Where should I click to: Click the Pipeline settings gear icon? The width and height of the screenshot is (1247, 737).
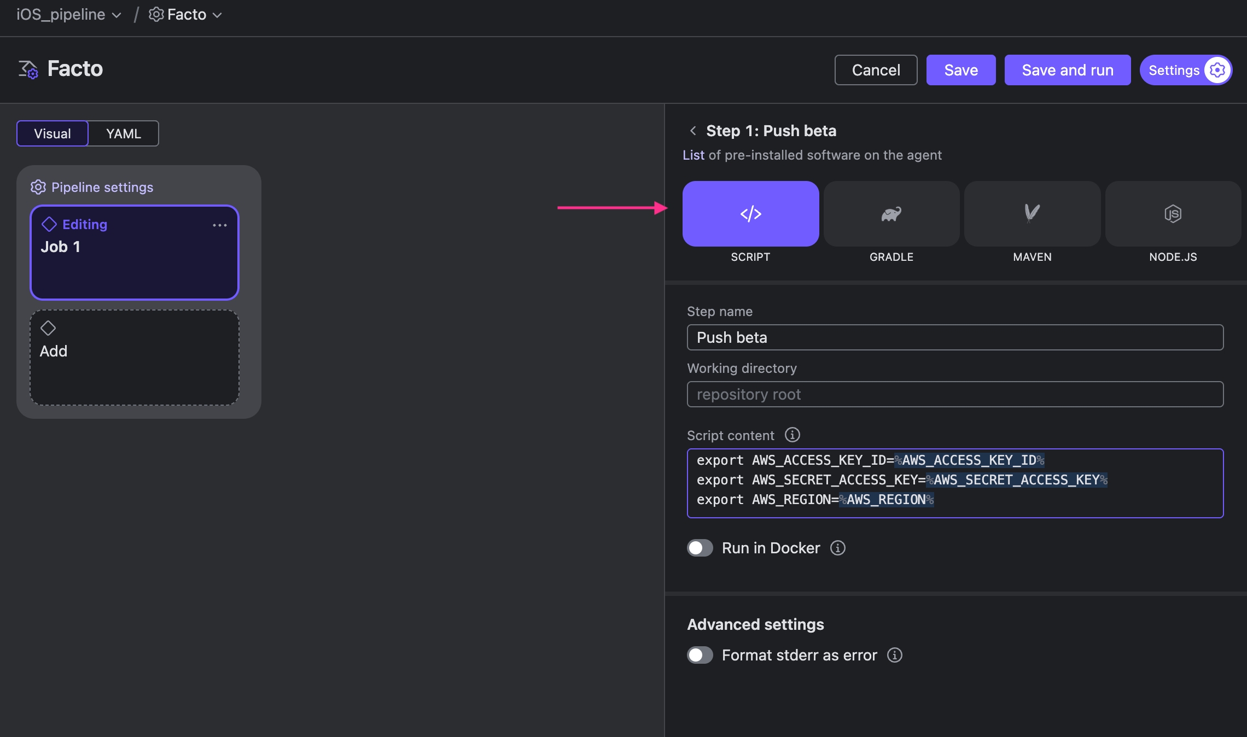(38, 187)
